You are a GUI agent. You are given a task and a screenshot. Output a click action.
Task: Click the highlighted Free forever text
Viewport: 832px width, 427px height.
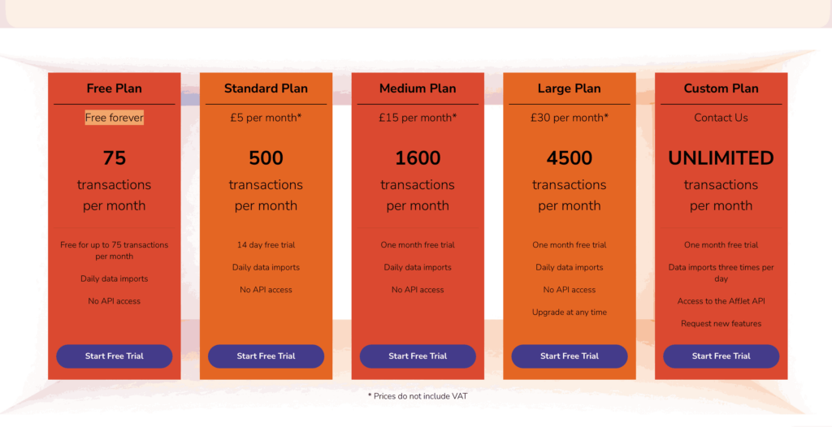click(114, 118)
